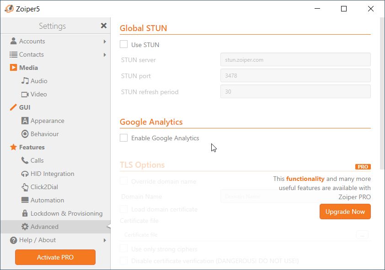This screenshot has width=385, height=270.
Task: Select the GUI settings category
Action: click(55, 107)
